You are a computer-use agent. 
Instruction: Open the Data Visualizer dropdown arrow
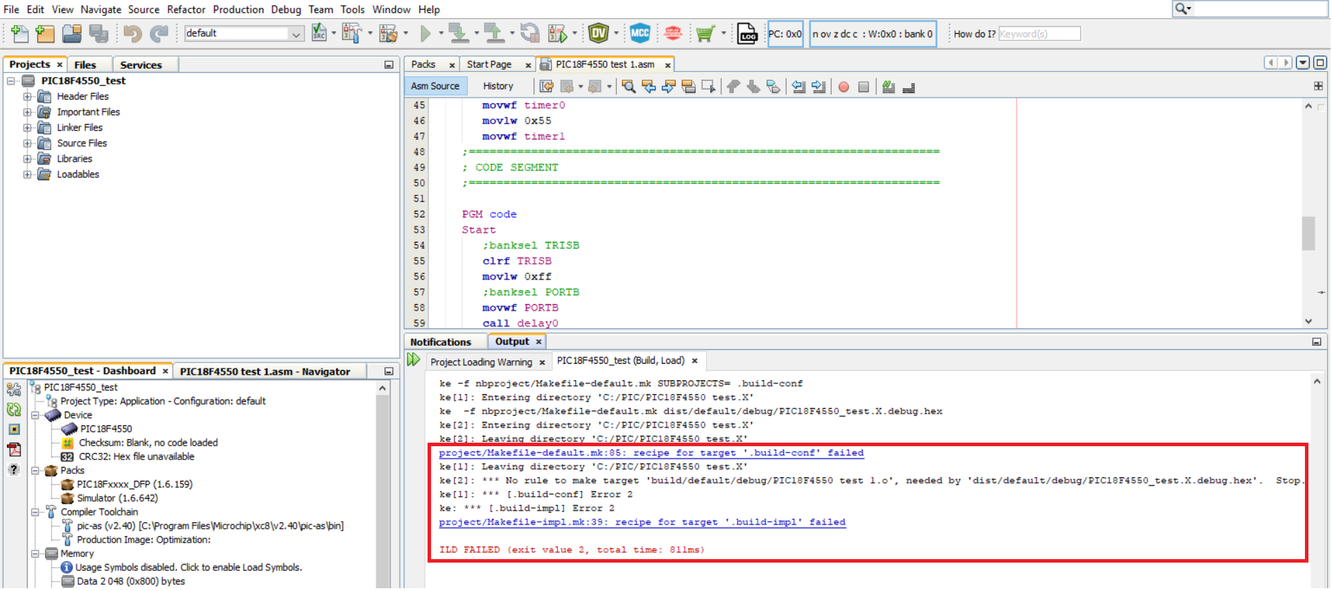pos(616,33)
